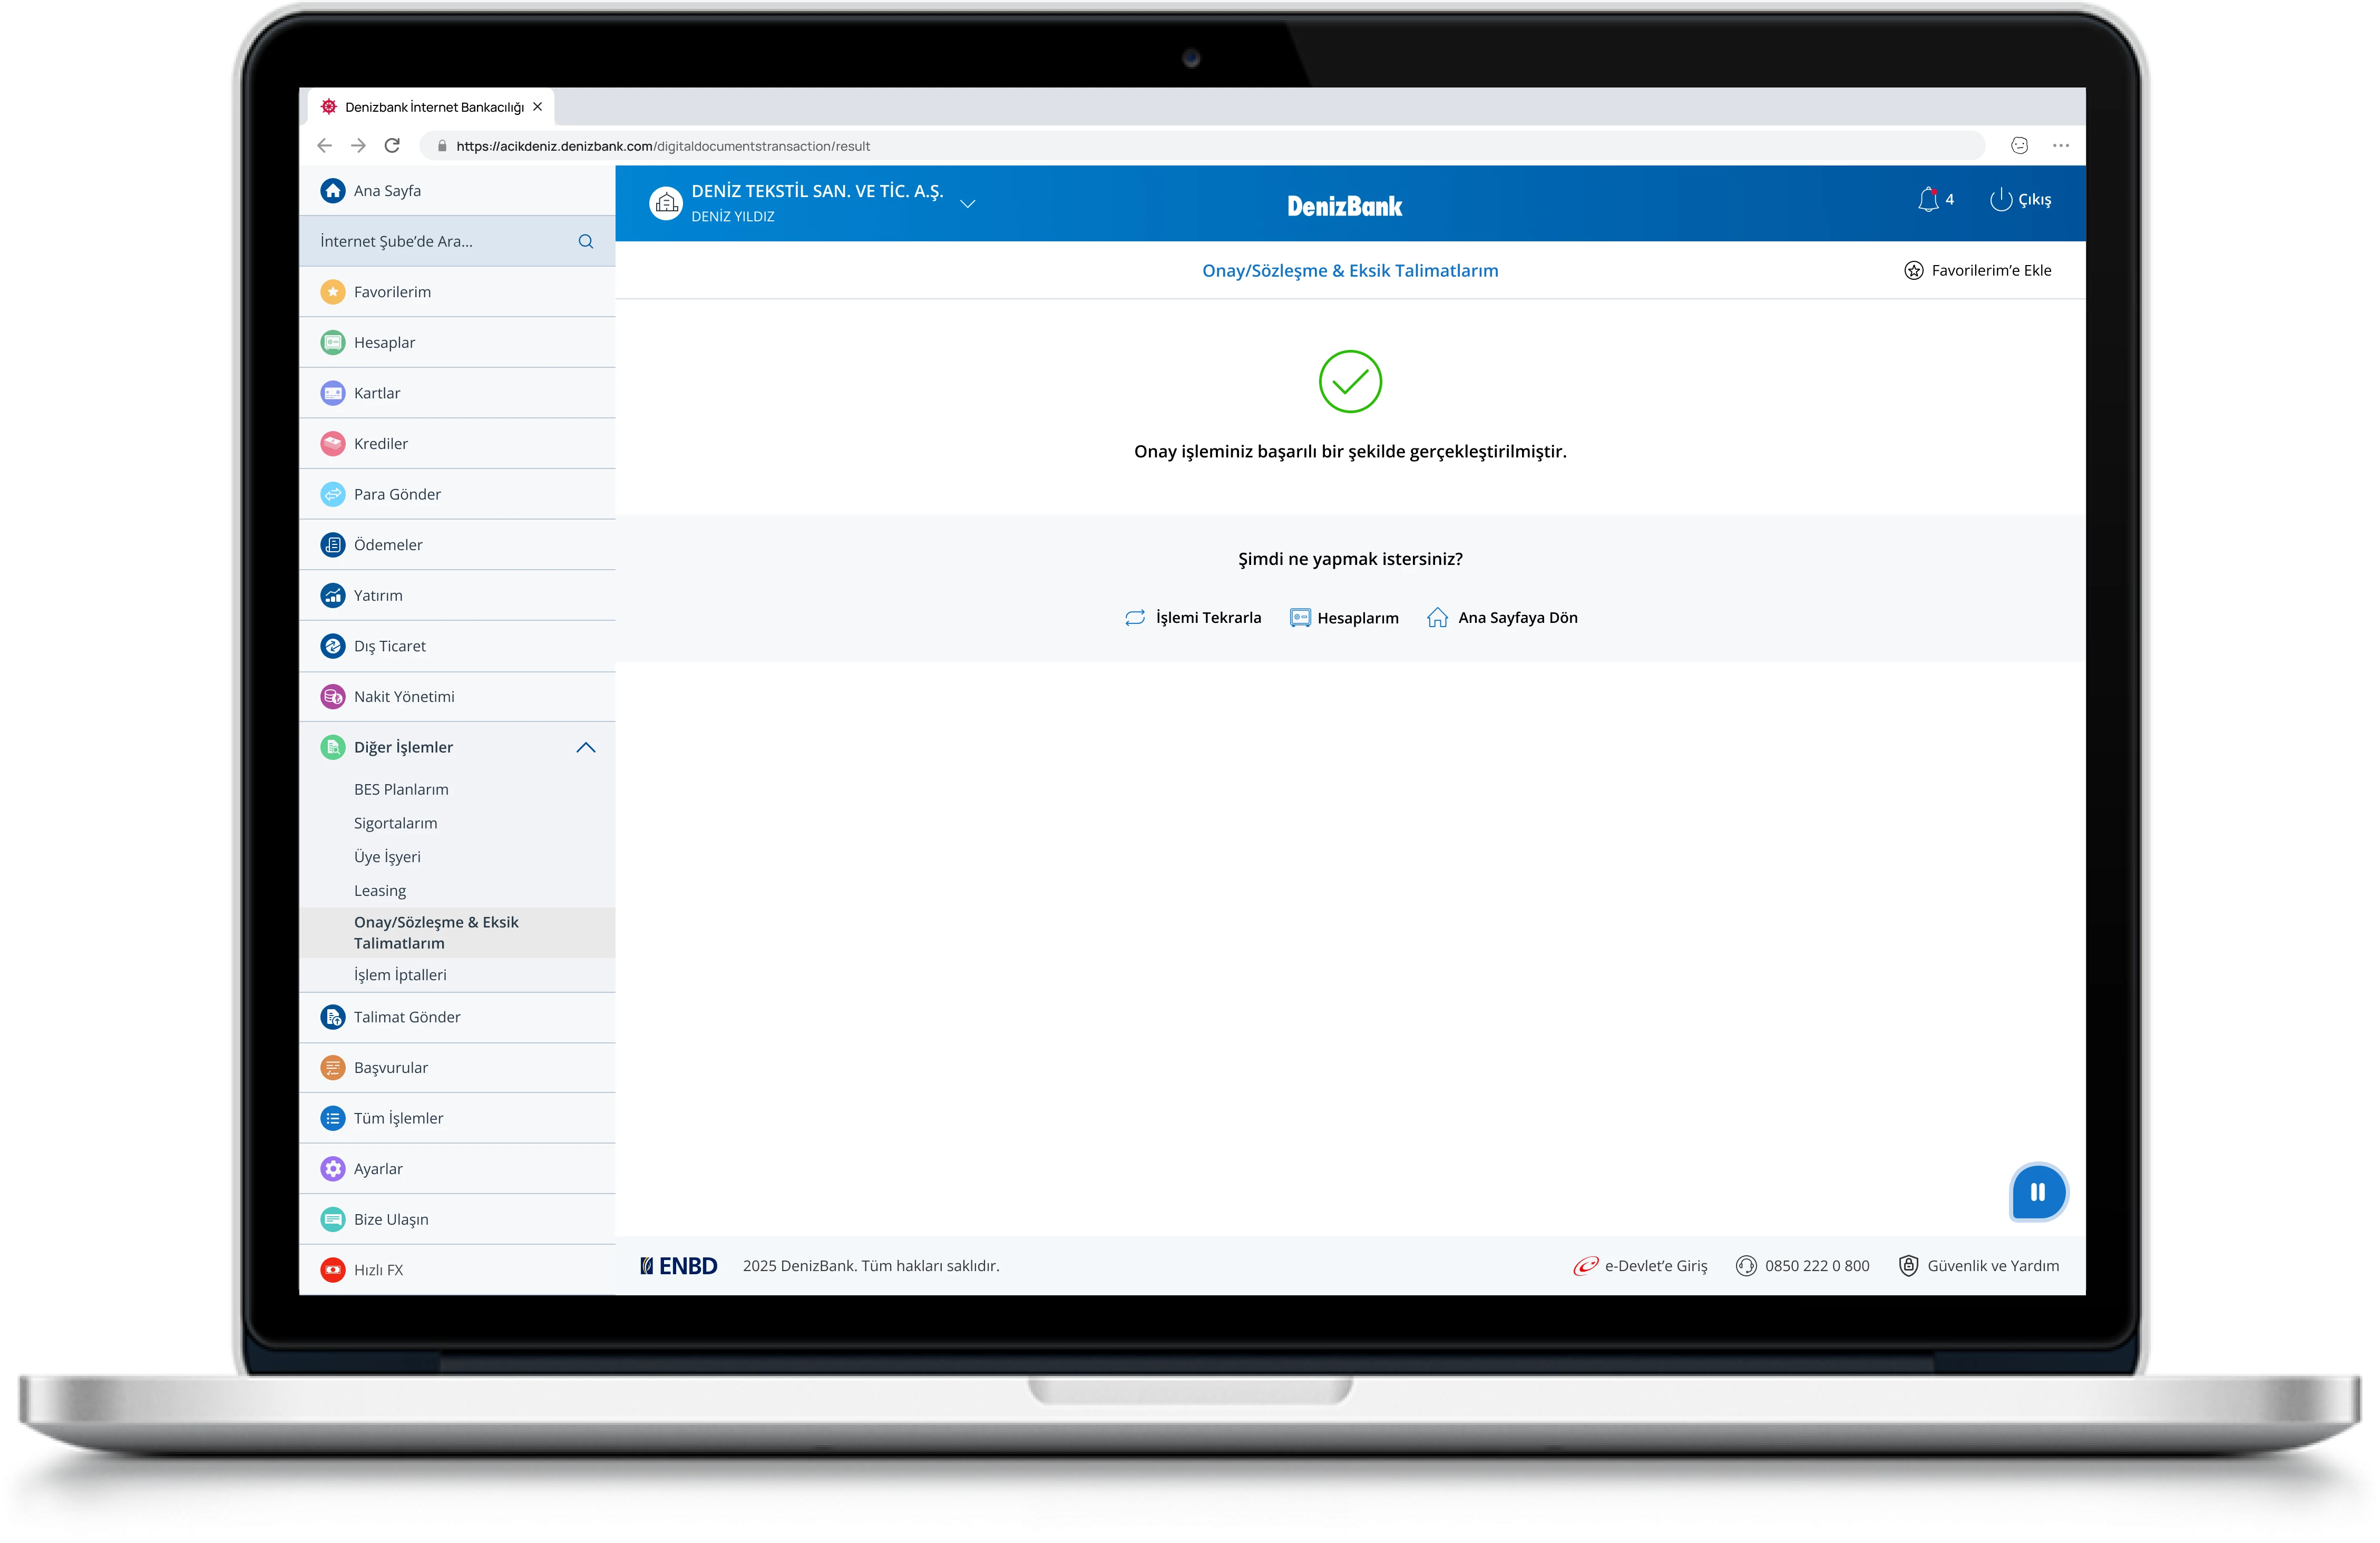2380x1543 pixels.
Task: Open Sigortalarım submenu item
Action: [x=395, y=824]
